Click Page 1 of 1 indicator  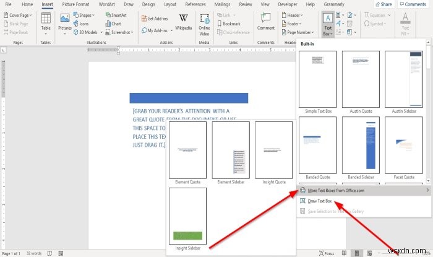(x=11, y=253)
